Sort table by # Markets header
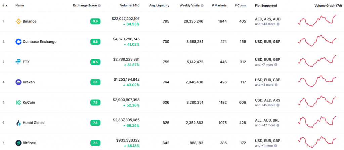 [220, 5]
